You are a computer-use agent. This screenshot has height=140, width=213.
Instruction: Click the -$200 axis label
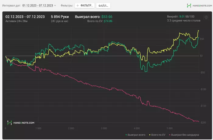pyautogui.click(x=203, y=123)
